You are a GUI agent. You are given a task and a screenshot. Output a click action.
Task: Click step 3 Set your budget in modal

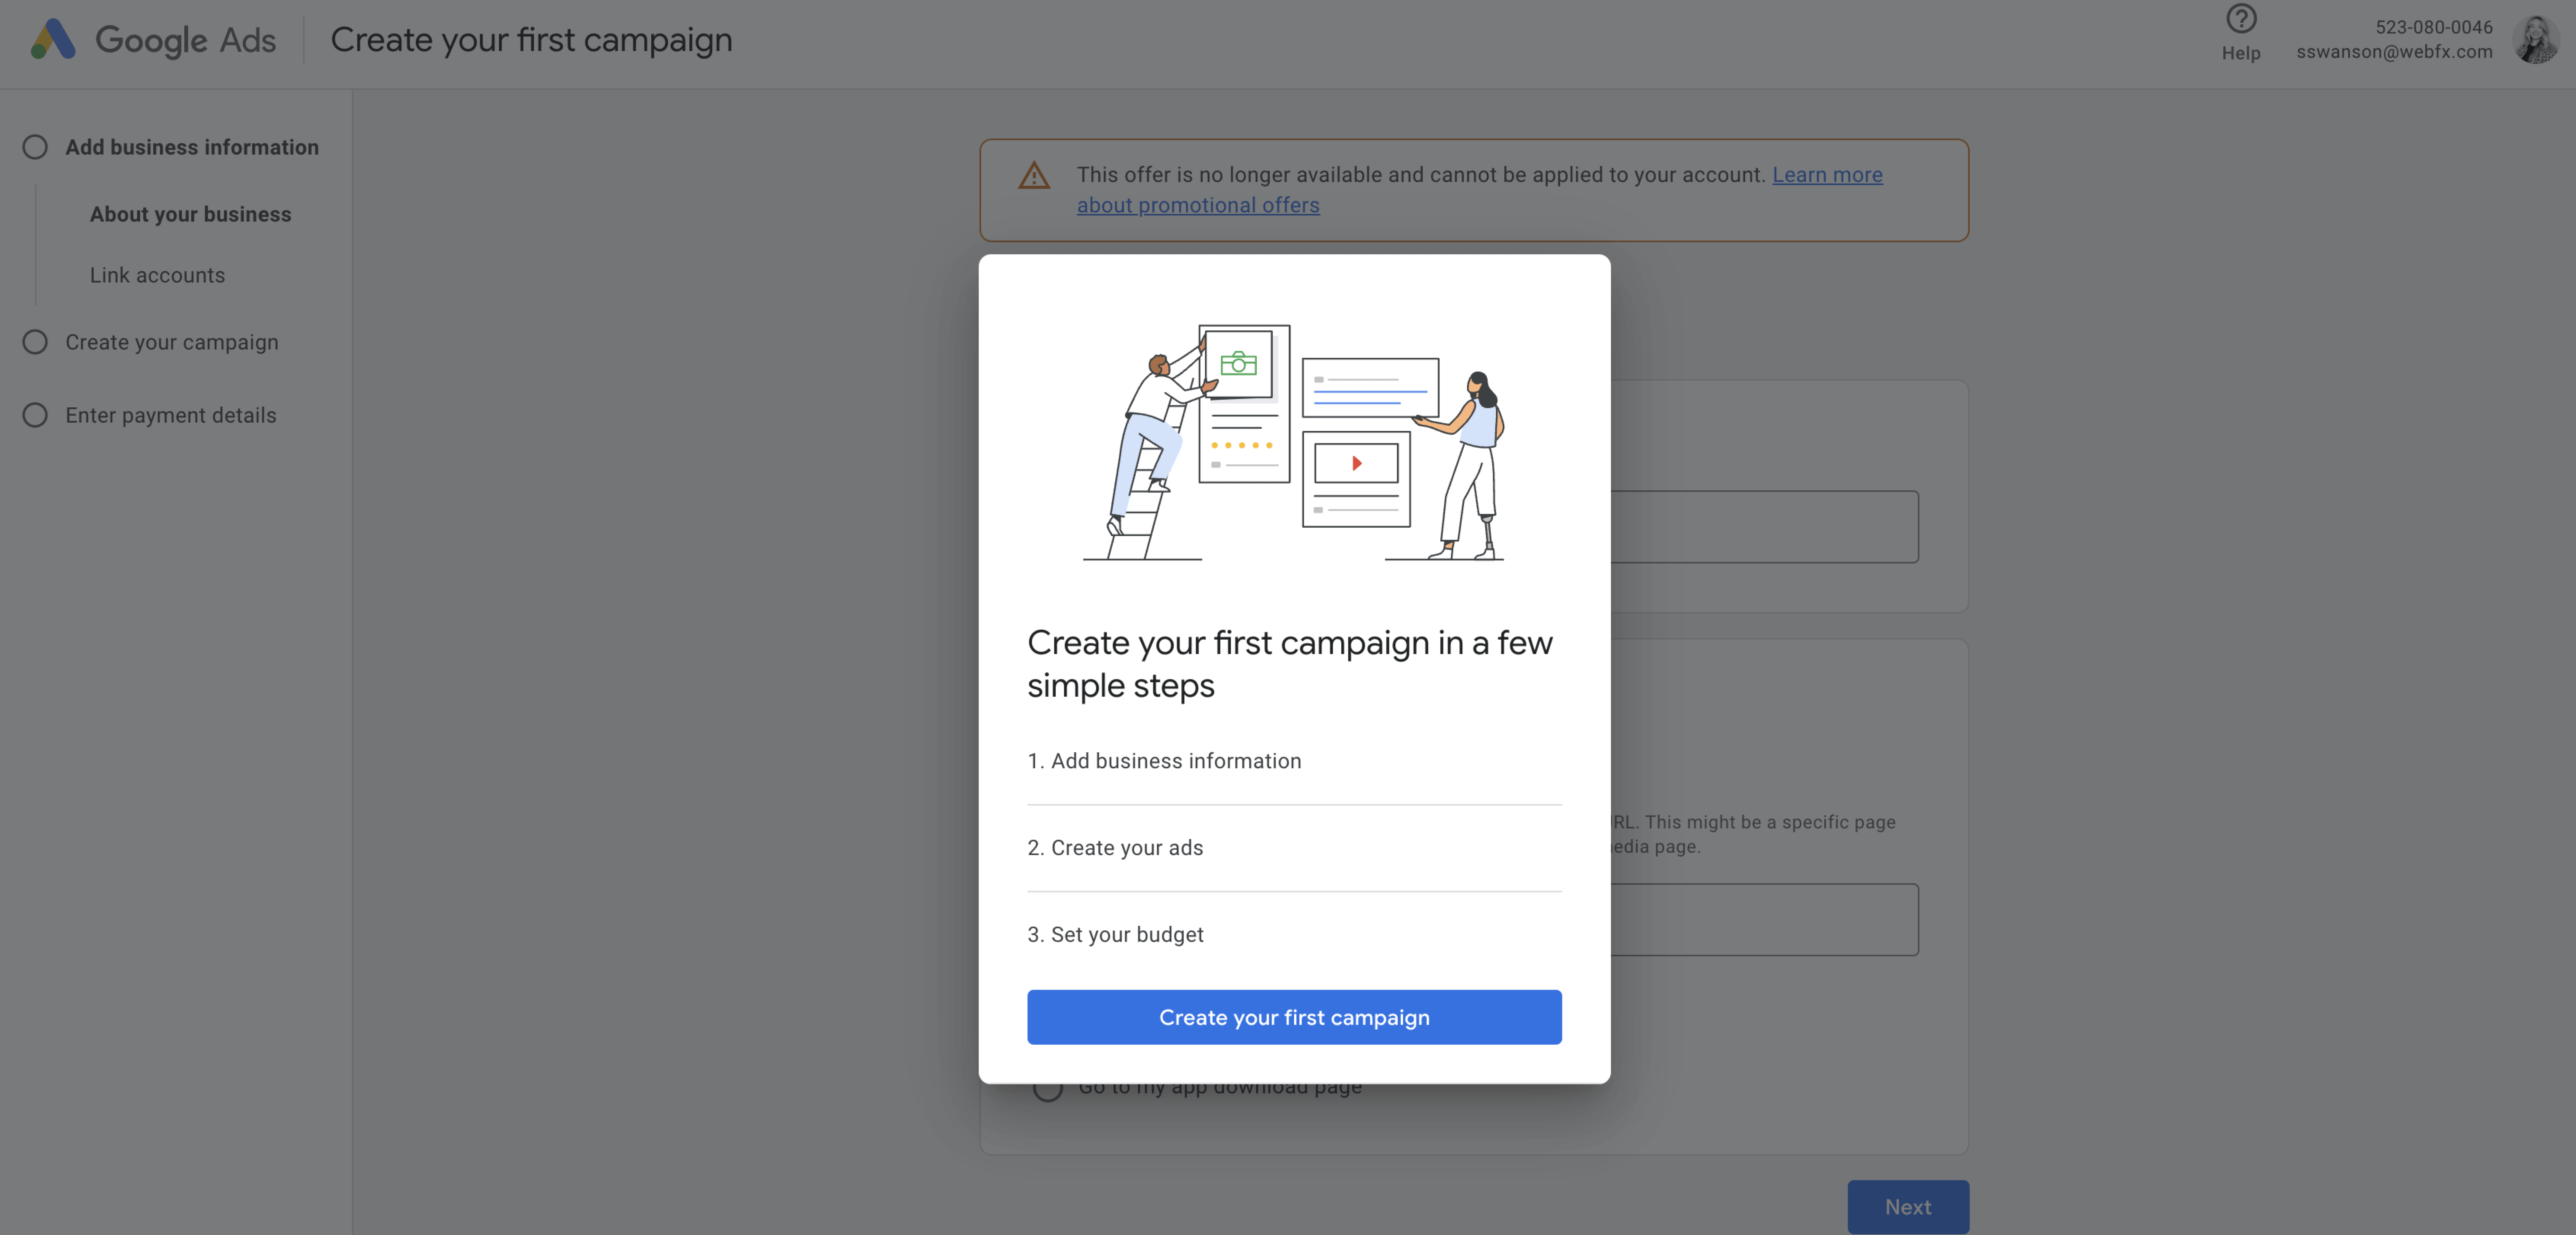click(x=1116, y=934)
